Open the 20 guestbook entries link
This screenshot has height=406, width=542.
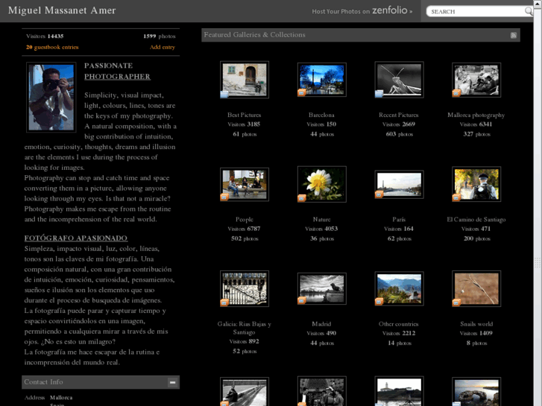[x=52, y=47]
